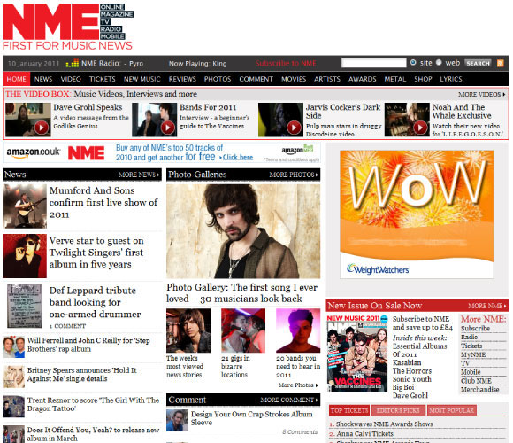Switch to MOST POPULAR tab
The height and width of the screenshot is (443, 513).
(451, 410)
